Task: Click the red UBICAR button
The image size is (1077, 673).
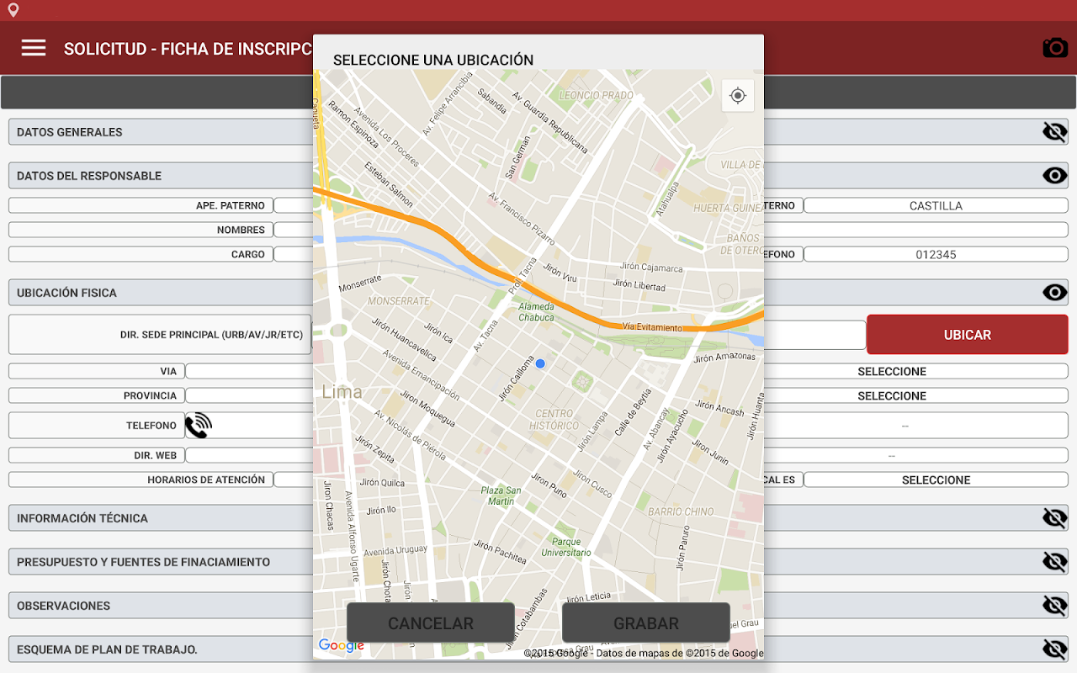Action: [968, 335]
